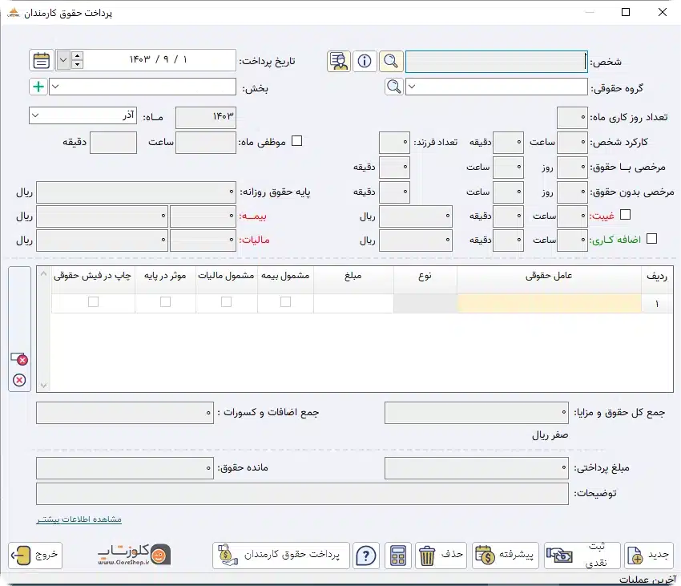Open the person list icon beside the info button

point(339,61)
